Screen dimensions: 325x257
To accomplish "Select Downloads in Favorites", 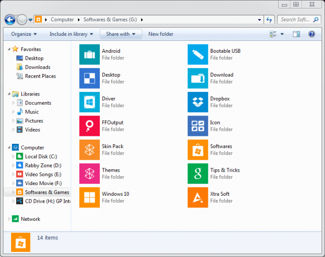I will pyautogui.click(x=38, y=67).
